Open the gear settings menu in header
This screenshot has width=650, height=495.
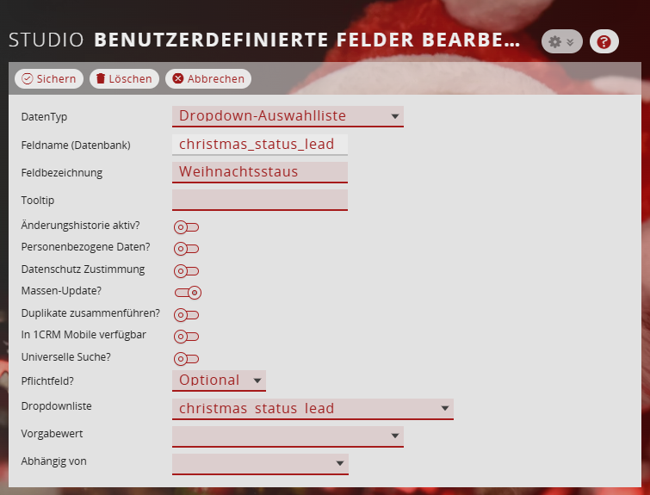click(561, 41)
